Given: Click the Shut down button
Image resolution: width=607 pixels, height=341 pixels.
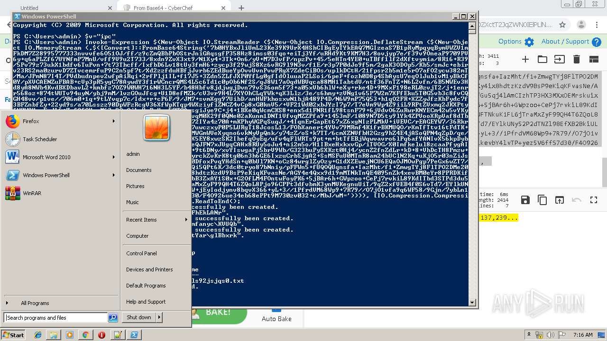Looking at the screenshot, I should (x=139, y=317).
